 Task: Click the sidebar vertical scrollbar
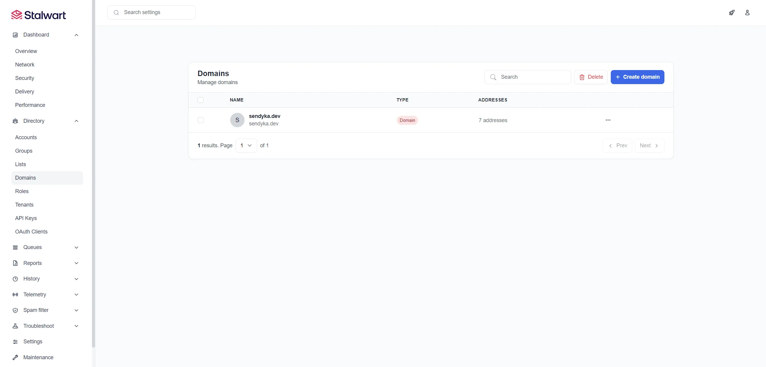(x=94, y=174)
